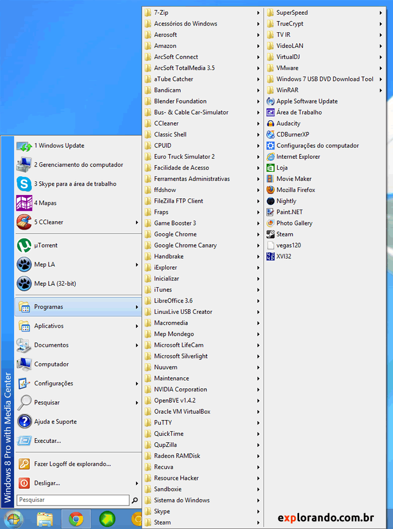Click the Computador icon

[24, 364]
